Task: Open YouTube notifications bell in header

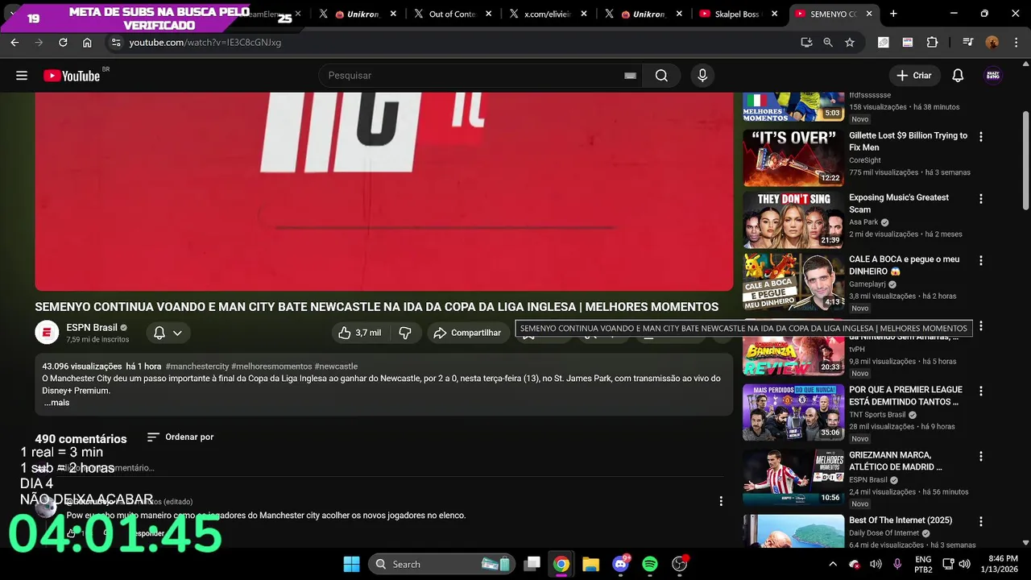Action: [958, 76]
